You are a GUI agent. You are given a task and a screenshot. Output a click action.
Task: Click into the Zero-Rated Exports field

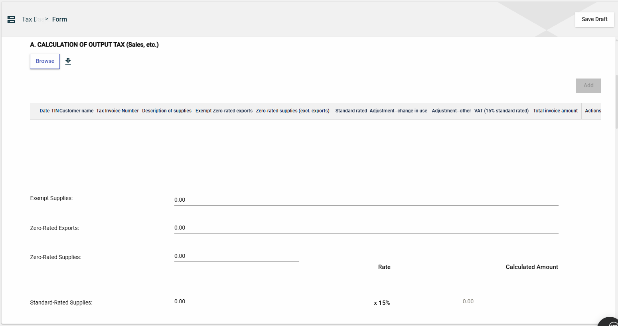pos(366,228)
